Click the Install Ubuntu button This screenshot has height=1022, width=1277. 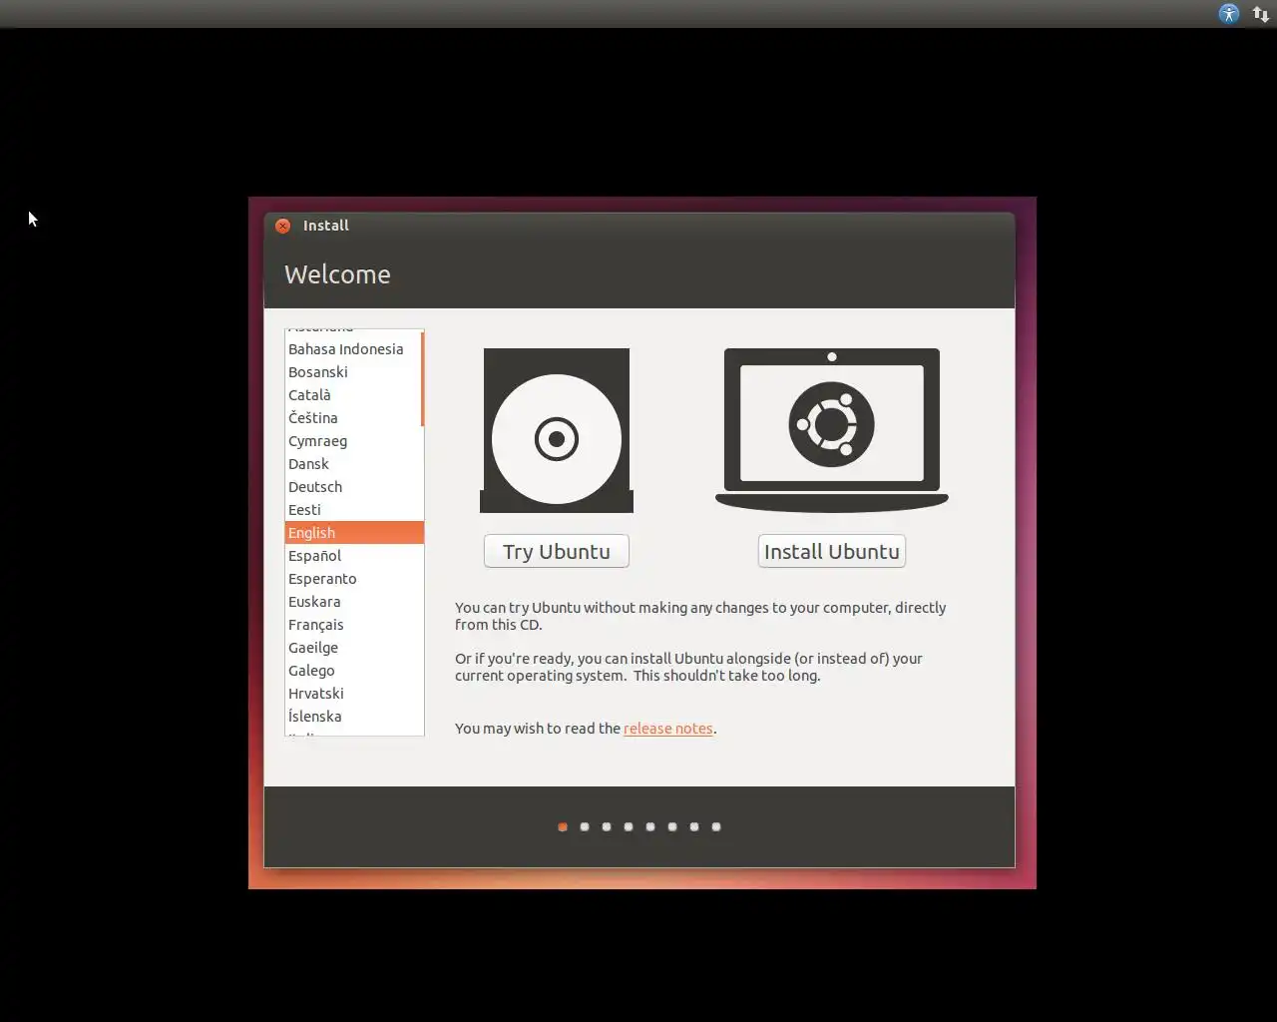pyautogui.click(x=832, y=551)
